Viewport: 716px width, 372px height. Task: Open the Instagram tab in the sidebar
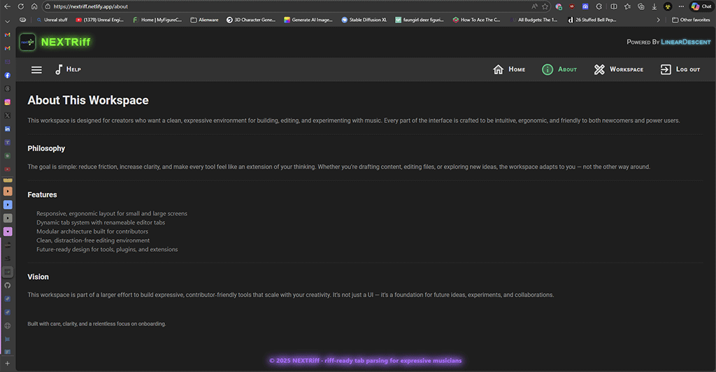(x=8, y=102)
